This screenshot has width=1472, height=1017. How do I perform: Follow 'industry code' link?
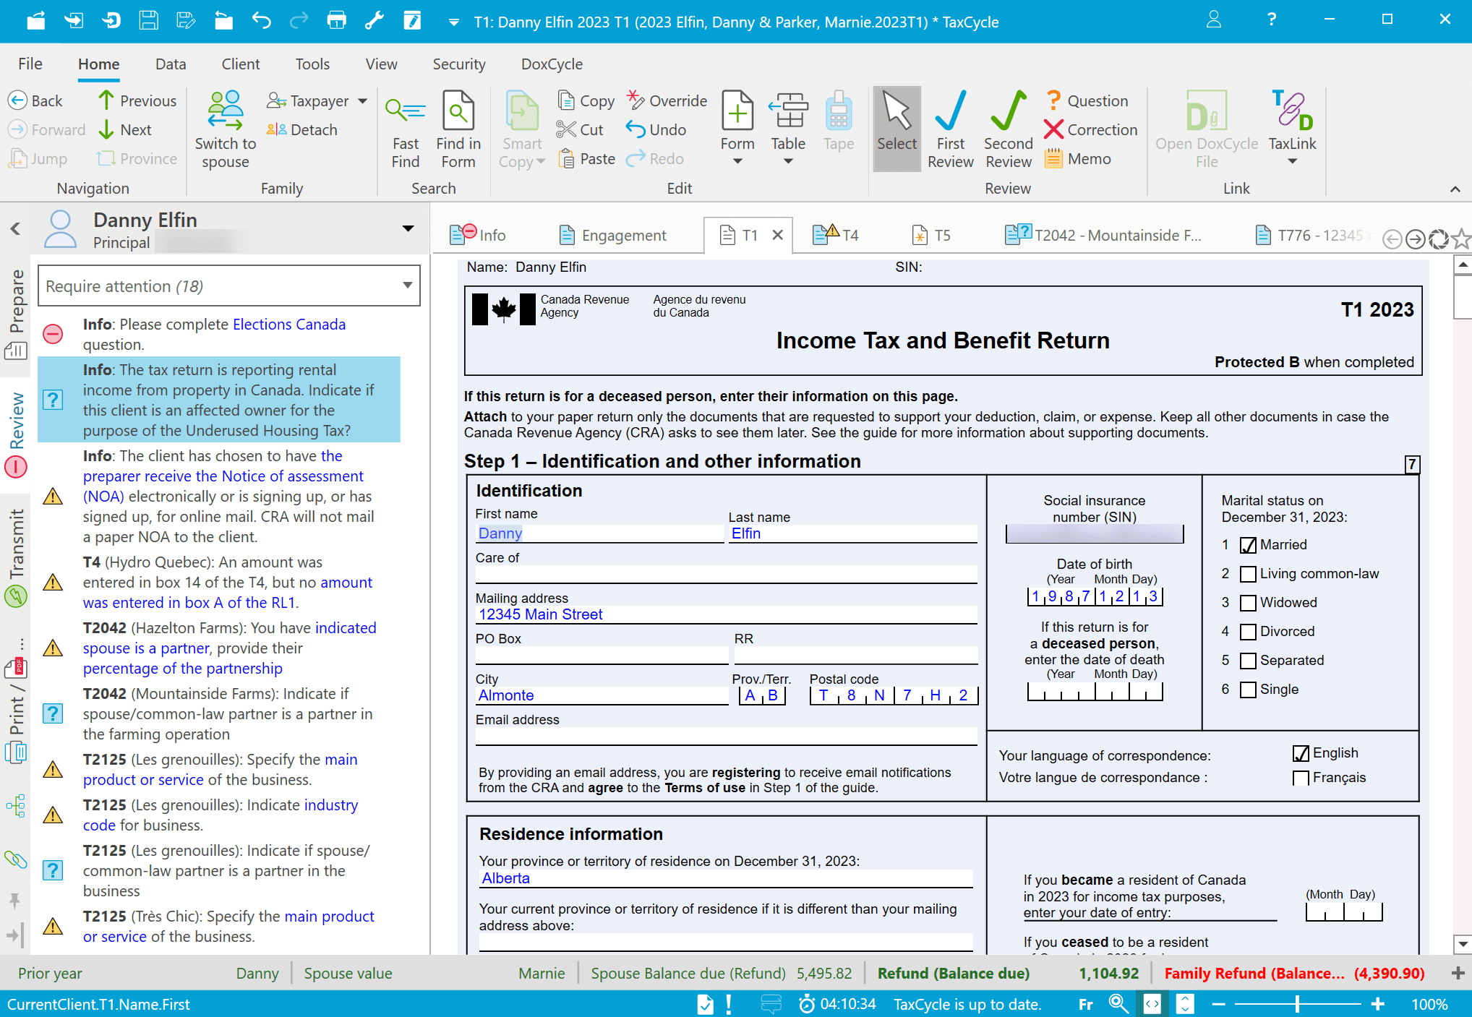pyautogui.click(x=221, y=815)
